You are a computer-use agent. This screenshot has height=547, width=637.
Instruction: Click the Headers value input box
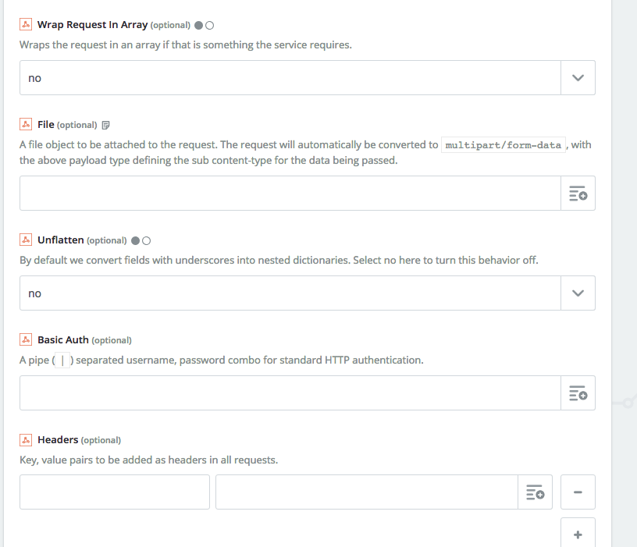(x=367, y=492)
